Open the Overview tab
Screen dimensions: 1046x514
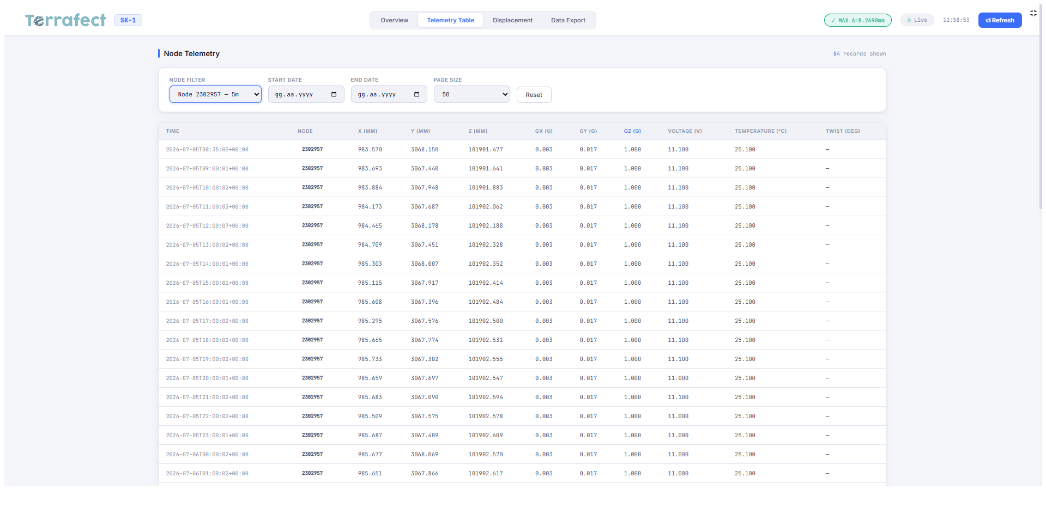394,20
